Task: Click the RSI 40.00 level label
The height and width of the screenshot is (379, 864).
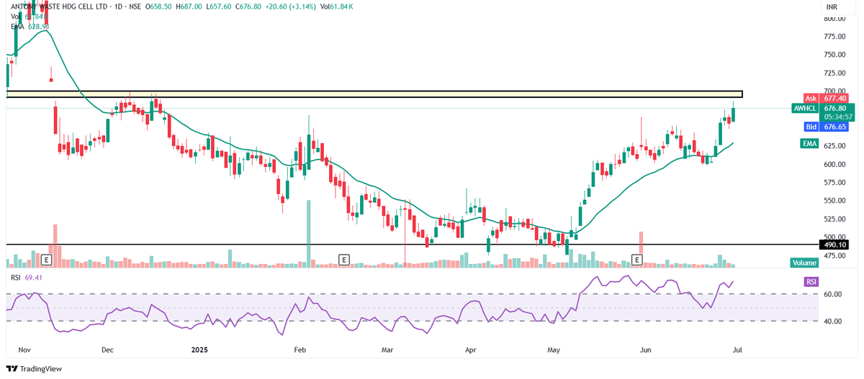Action: pos(833,321)
